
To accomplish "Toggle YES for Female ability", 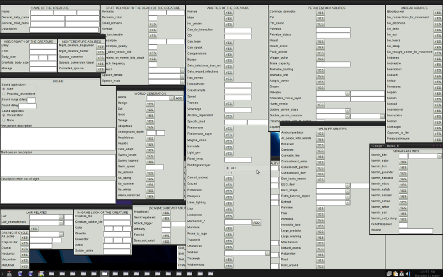I will click(x=229, y=12).
